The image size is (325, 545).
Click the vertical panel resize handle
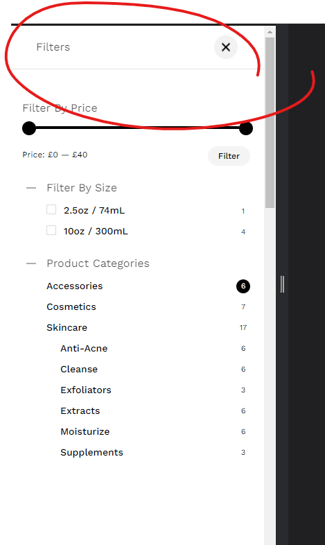(282, 284)
